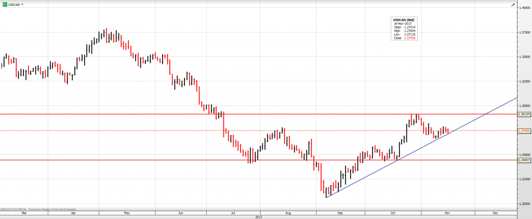Click the 1.20000 price axis label
532x219 pixels.
point(523,203)
